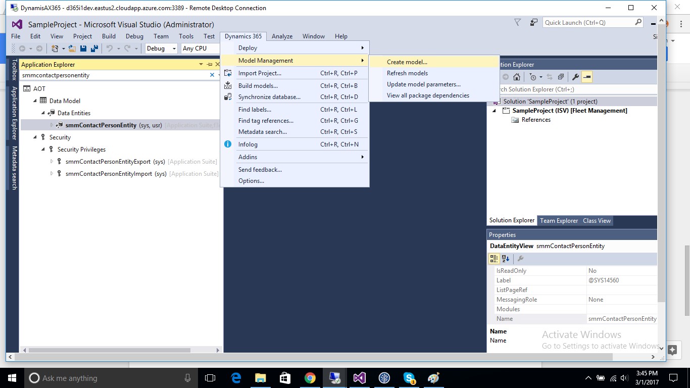Pin the Application Explorer panel
The width and height of the screenshot is (690, 388).
[x=210, y=64]
